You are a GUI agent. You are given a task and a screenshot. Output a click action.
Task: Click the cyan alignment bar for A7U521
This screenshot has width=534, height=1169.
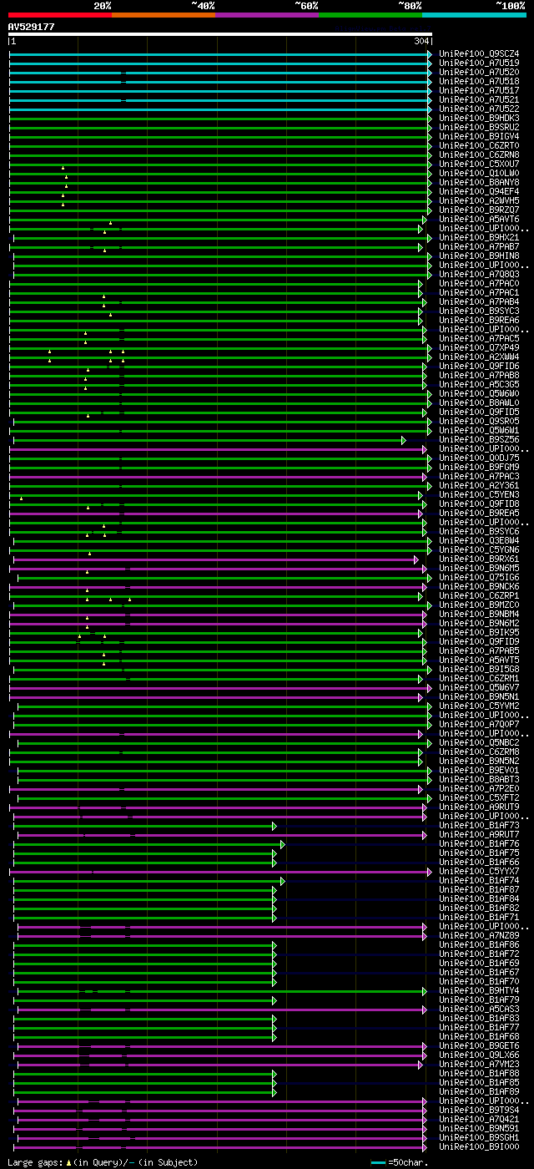[220, 100]
